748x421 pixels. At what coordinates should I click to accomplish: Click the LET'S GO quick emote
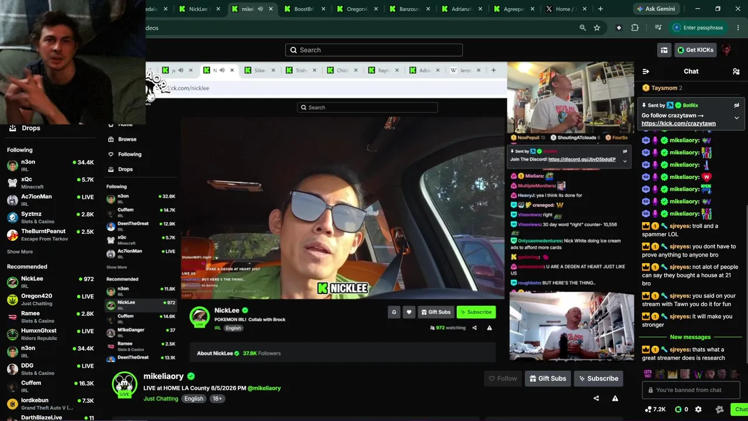click(x=647, y=374)
